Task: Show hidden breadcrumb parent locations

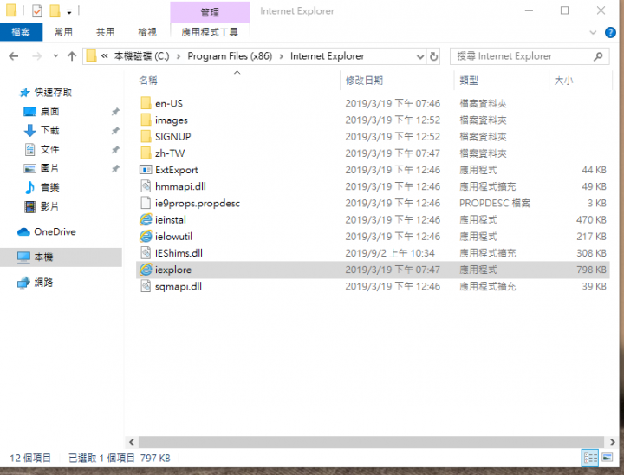Action: (x=105, y=56)
